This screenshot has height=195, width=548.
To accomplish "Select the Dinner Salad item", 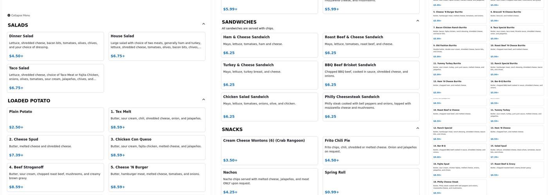I will (55, 46).
